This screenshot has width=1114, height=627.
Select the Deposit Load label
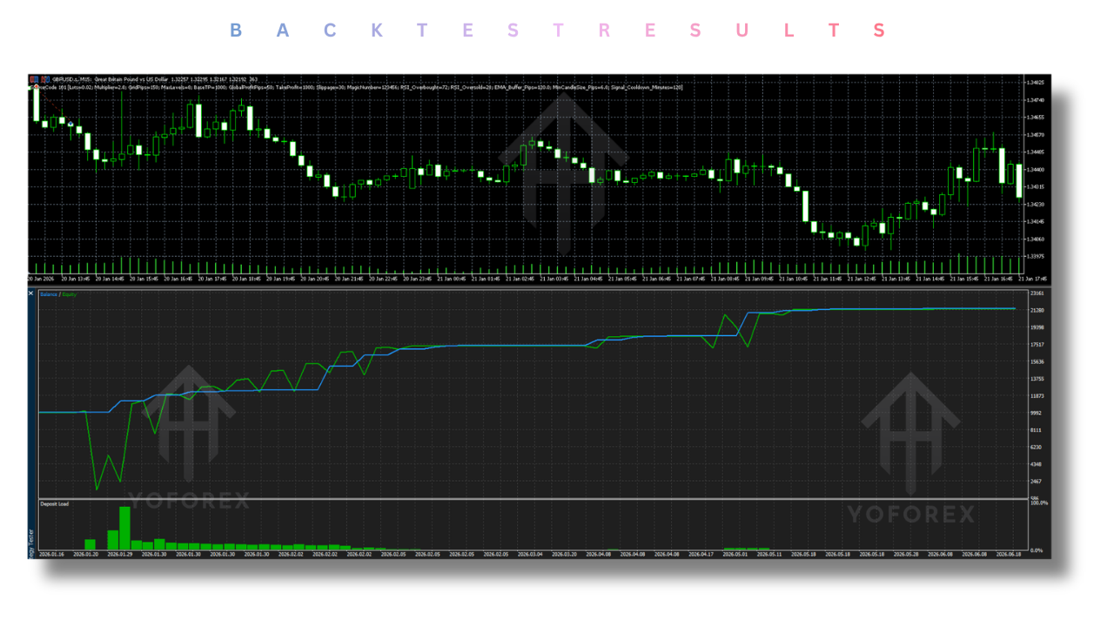pyautogui.click(x=54, y=503)
